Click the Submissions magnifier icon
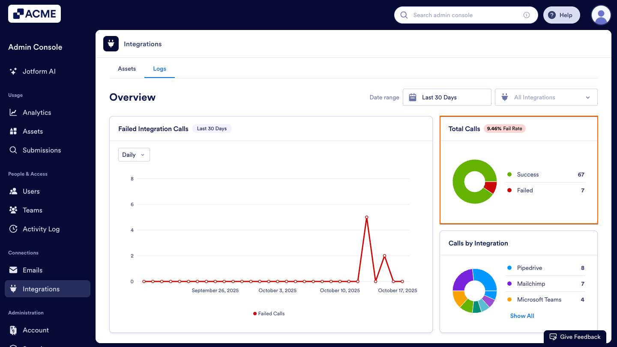 [x=13, y=150]
